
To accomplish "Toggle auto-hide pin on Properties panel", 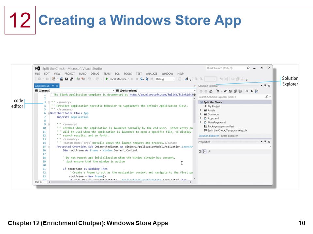I will 265,142.
